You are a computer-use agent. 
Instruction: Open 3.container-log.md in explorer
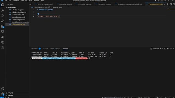17,15
